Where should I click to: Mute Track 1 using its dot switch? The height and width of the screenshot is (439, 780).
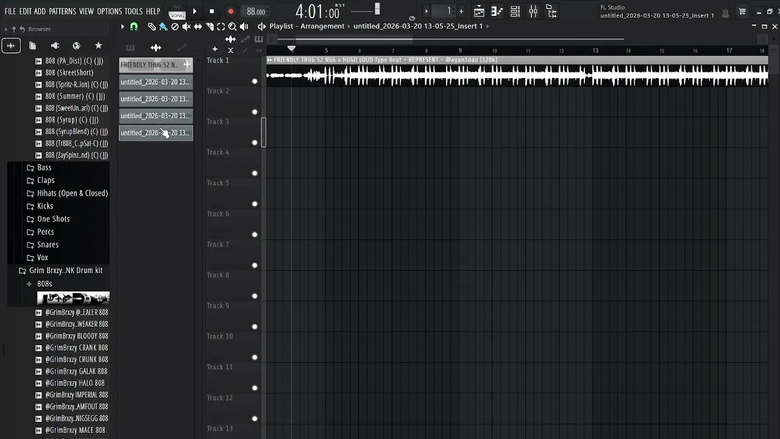255,81
